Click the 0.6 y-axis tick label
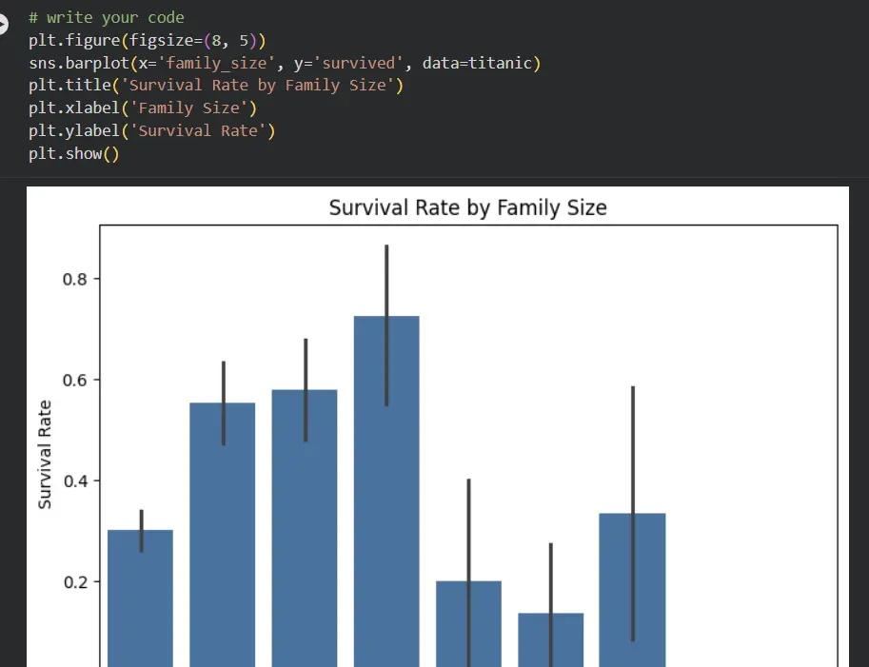This screenshot has width=869, height=667. click(x=75, y=380)
